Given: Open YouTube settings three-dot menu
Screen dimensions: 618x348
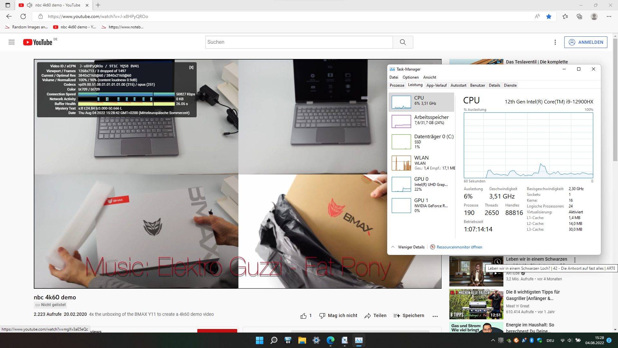Looking at the screenshot, I should (555, 42).
